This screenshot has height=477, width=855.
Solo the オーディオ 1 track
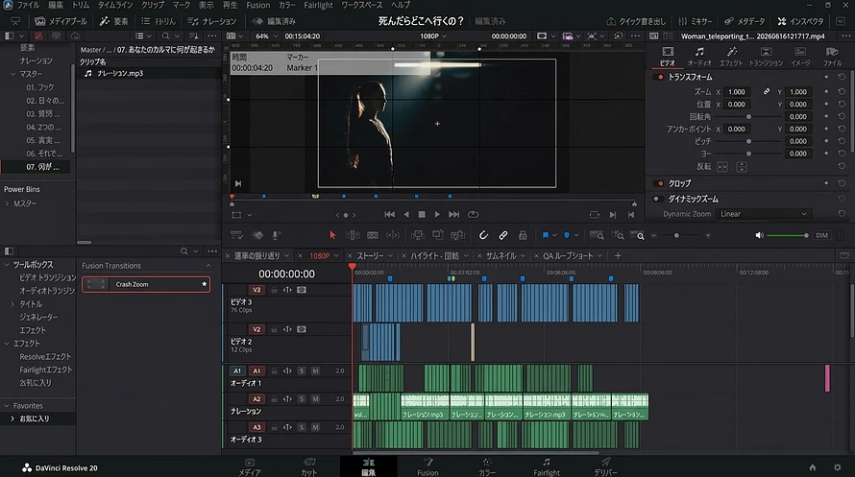click(302, 370)
